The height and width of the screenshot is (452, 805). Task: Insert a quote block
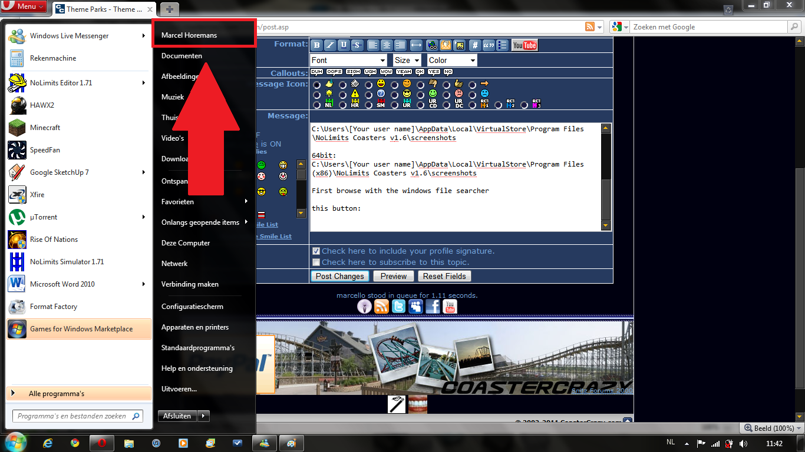(489, 45)
